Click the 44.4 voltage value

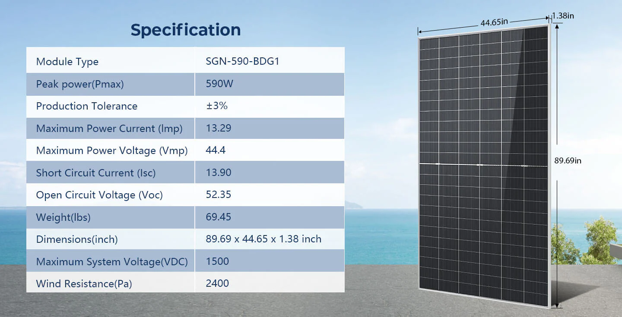[216, 150]
